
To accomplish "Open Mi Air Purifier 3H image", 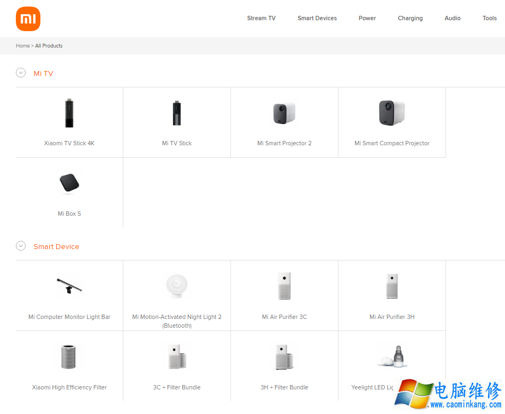I will click(x=392, y=286).
